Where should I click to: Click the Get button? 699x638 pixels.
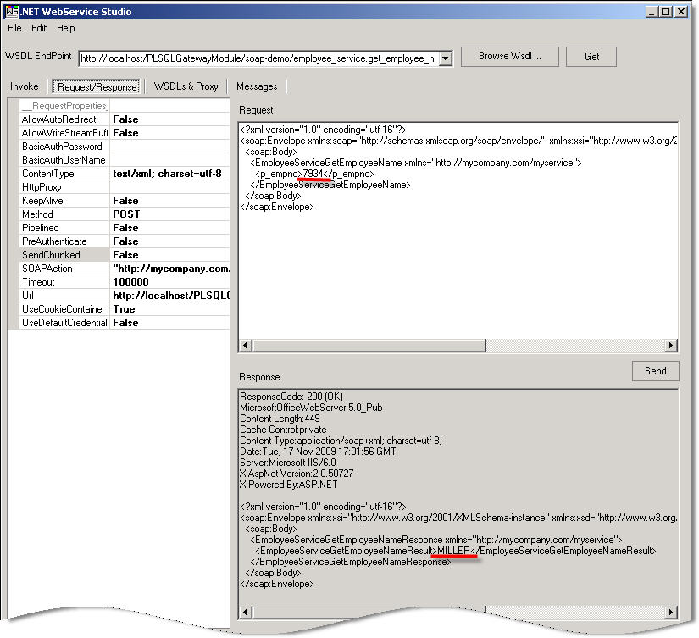pyautogui.click(x=591, y=57)
